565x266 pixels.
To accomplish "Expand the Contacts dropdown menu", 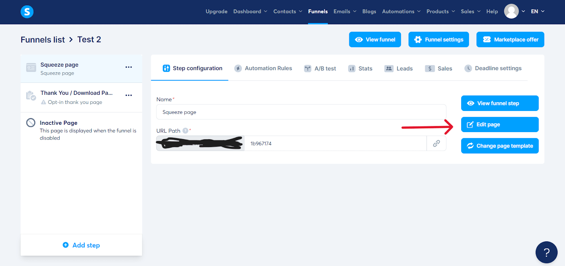I will (301, 11).
